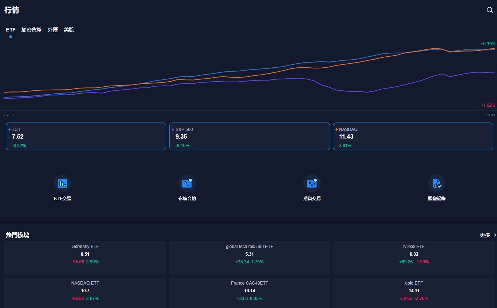Screen dimensions: 497x308
Task: Click the blue dot beside .DJI
Action: point(10,129)
